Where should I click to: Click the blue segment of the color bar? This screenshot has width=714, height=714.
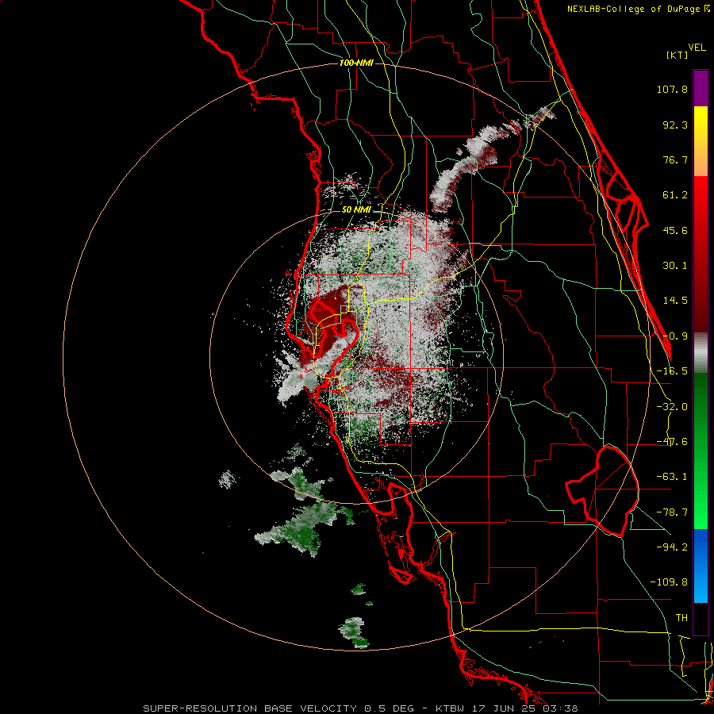click(x=701, y=566)
